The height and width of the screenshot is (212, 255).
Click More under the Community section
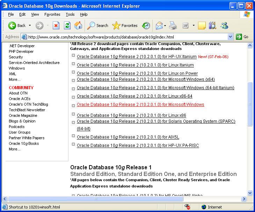point(15,149)
